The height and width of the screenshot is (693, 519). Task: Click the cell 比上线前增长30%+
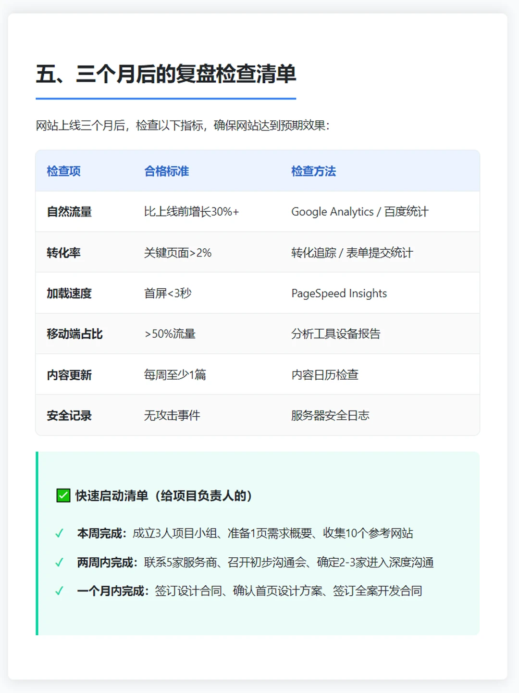[x=191, y=212]
